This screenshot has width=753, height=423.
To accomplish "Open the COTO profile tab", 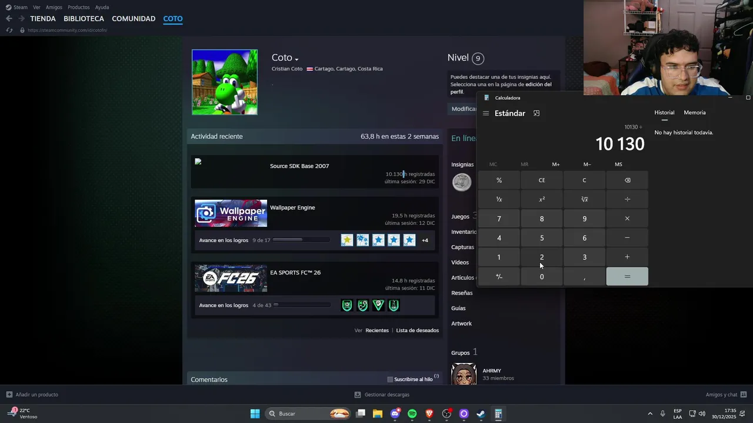I will 173,19.
